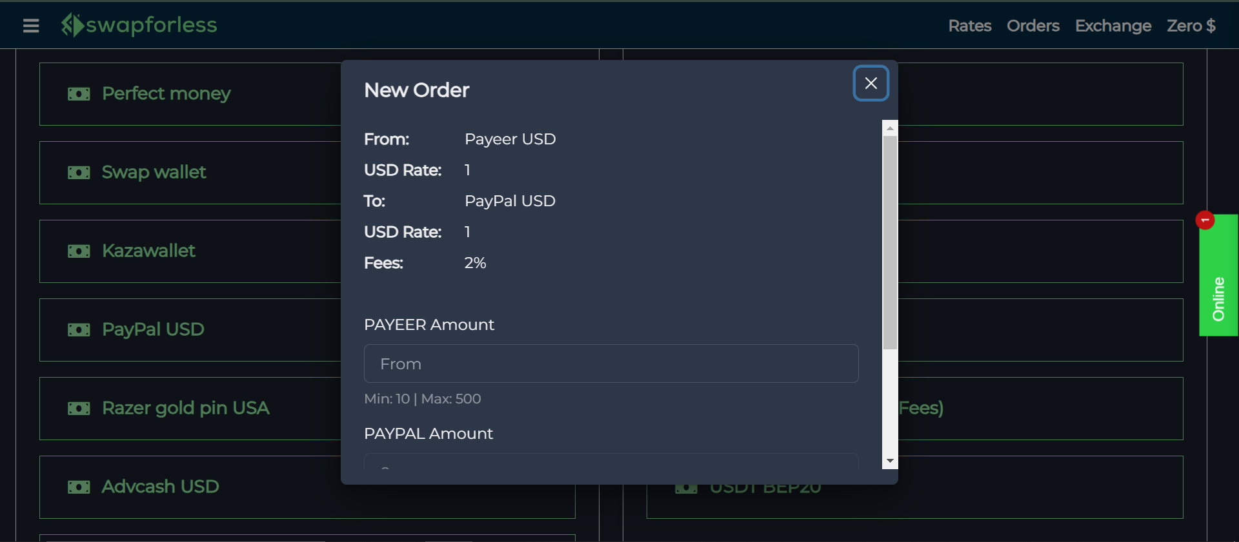Click the Swap wallet banknote icon
Screen dimensions: 1239x542
[x=79, y=173]
